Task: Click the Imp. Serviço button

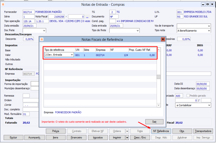Action: 203,138
